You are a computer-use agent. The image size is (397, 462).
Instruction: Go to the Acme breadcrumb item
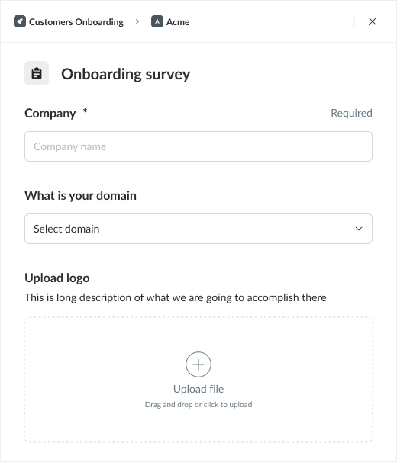point(178,22)
